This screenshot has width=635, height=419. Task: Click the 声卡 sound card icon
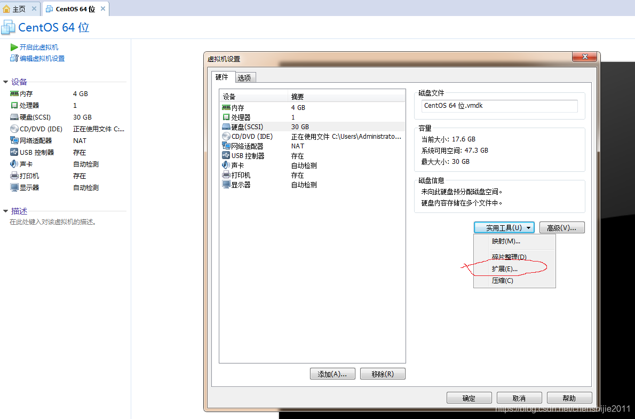[x=226, y=165]
